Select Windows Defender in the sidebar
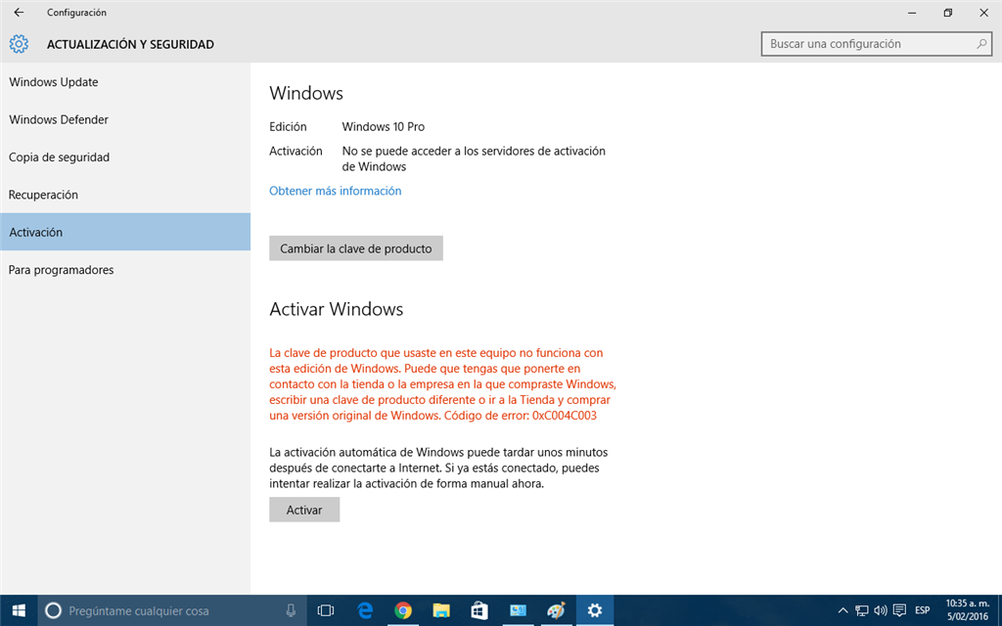 click(x=125, y=119)
